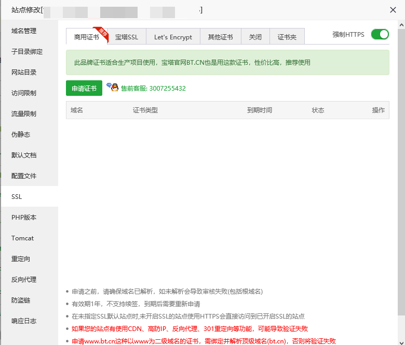Open 反向代理 settings

[x=24, y=280]
